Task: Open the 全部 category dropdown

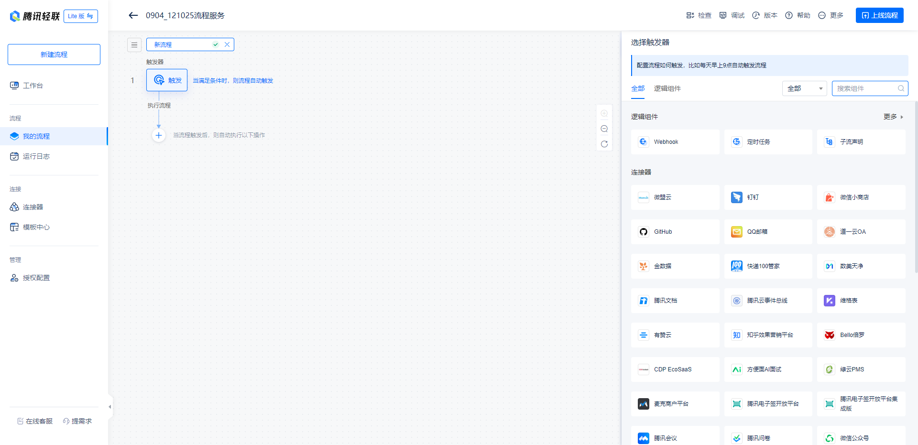Action: tap(805, 88)
